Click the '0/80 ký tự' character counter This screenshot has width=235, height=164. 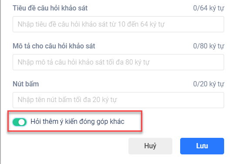[x=208, y=46]
